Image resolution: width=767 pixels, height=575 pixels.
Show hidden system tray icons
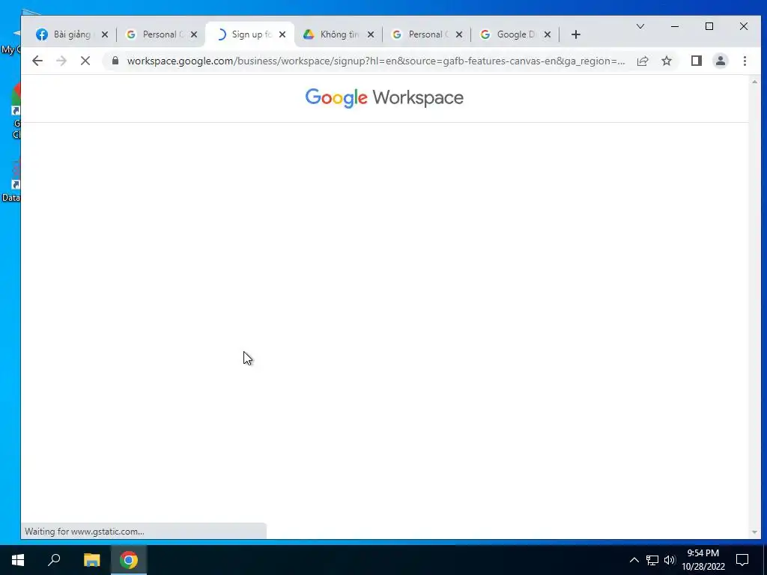[634, 560]
